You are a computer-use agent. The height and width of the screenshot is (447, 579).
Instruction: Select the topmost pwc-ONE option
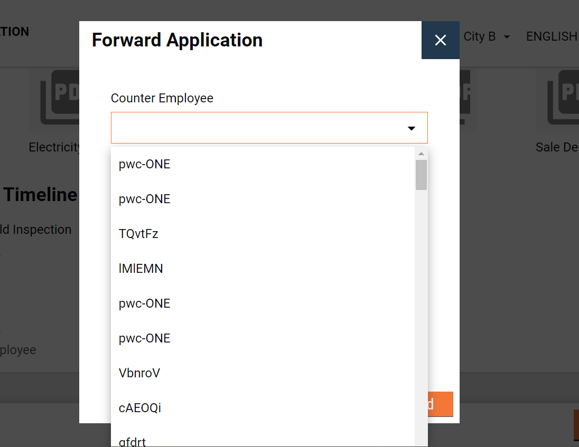pos(145,164)
